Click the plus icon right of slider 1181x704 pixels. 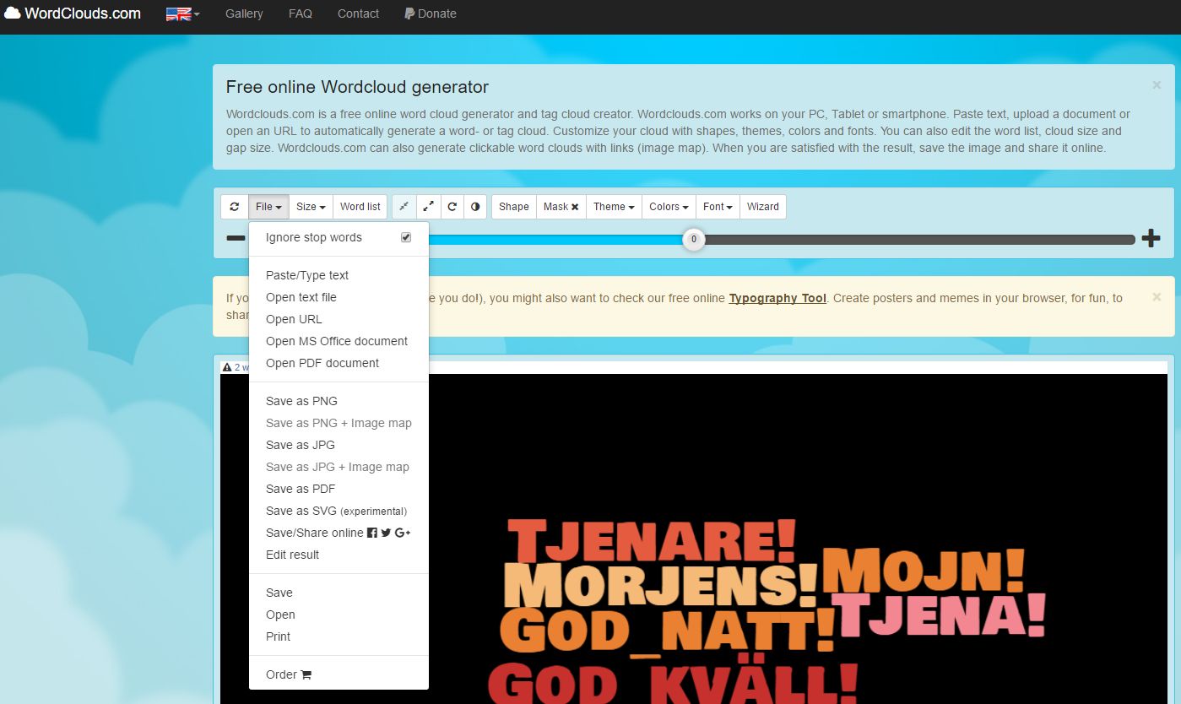(x=1151, y=239)
